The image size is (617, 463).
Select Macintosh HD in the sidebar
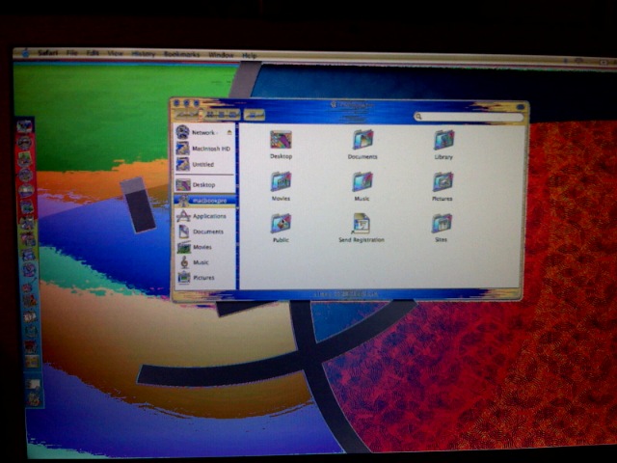click(x=203, y=149)
